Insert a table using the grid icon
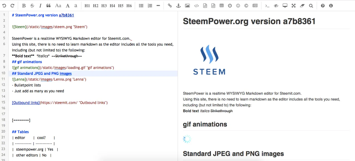The image size is (355, 161). pos(222,6)
